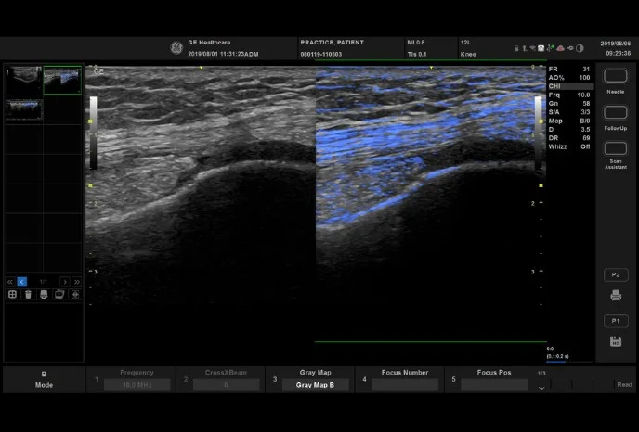
Task: Select the highlighted CHI parameter row
Action: 568,85
